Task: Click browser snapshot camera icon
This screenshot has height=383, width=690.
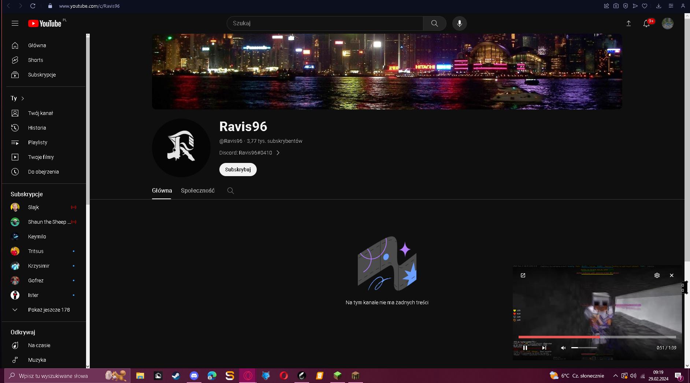Action: pyautogui.click(x=616, y=6)
